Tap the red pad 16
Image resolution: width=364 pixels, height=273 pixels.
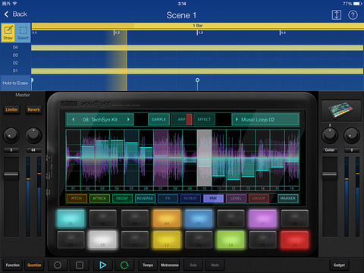(294, 240)
